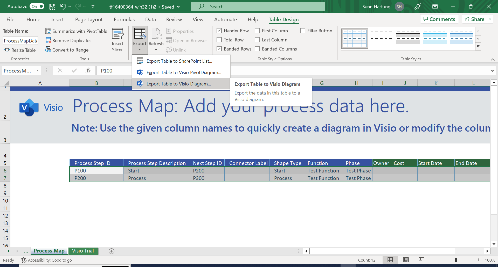498x267 pixels.
Task: Click the select all corner triangle
Action: point(7,83)
